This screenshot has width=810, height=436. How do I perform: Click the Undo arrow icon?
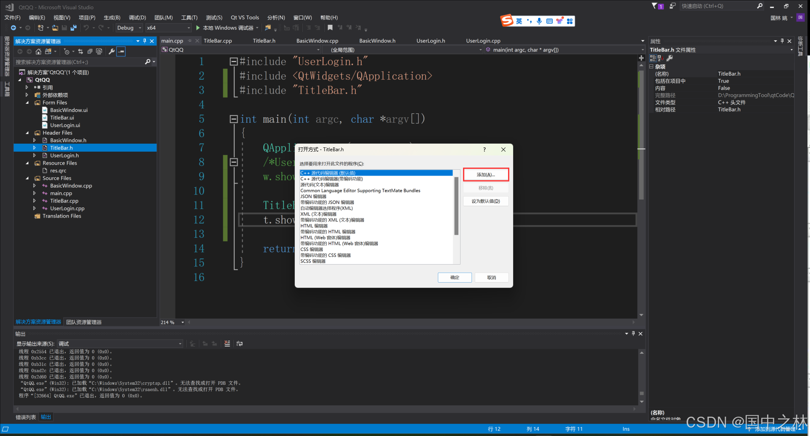point(86,28)
